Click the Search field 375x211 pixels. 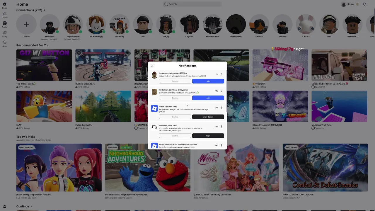click(x=192, y=4)
